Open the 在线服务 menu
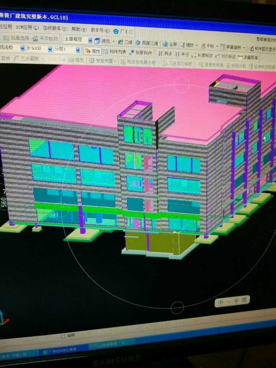276x368 pixels. pos(55,28)
